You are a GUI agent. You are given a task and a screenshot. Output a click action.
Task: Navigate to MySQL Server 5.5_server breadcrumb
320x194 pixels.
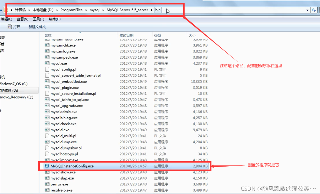[x=127, y=10]
